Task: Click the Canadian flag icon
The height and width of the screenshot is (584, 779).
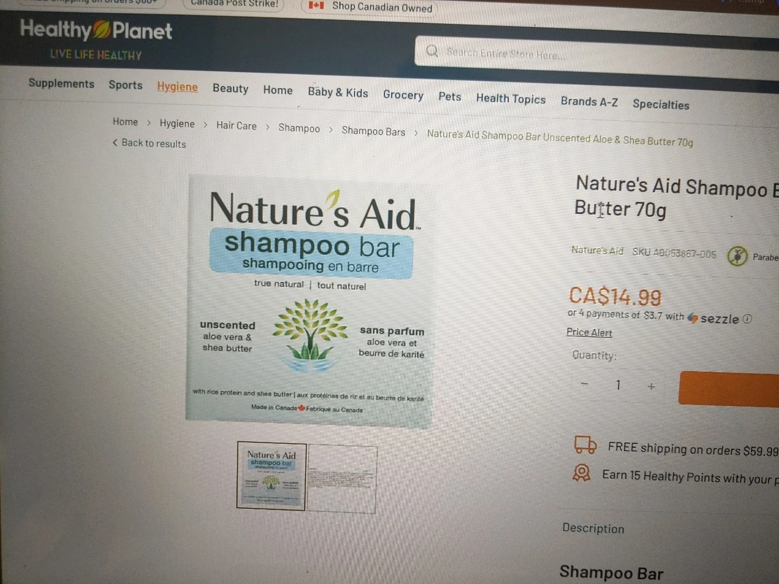Action: 316,5
